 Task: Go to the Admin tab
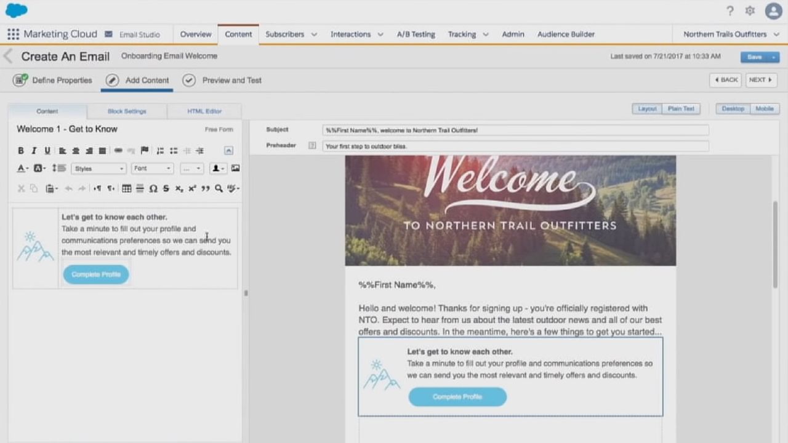point(513,34)
